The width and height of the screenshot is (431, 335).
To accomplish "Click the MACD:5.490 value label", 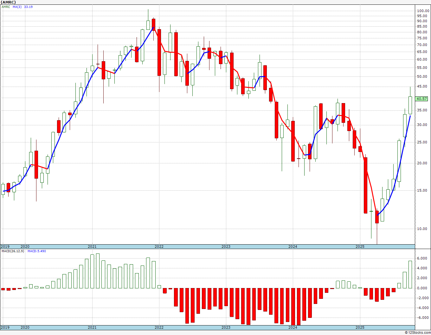I will coord(36,251).
